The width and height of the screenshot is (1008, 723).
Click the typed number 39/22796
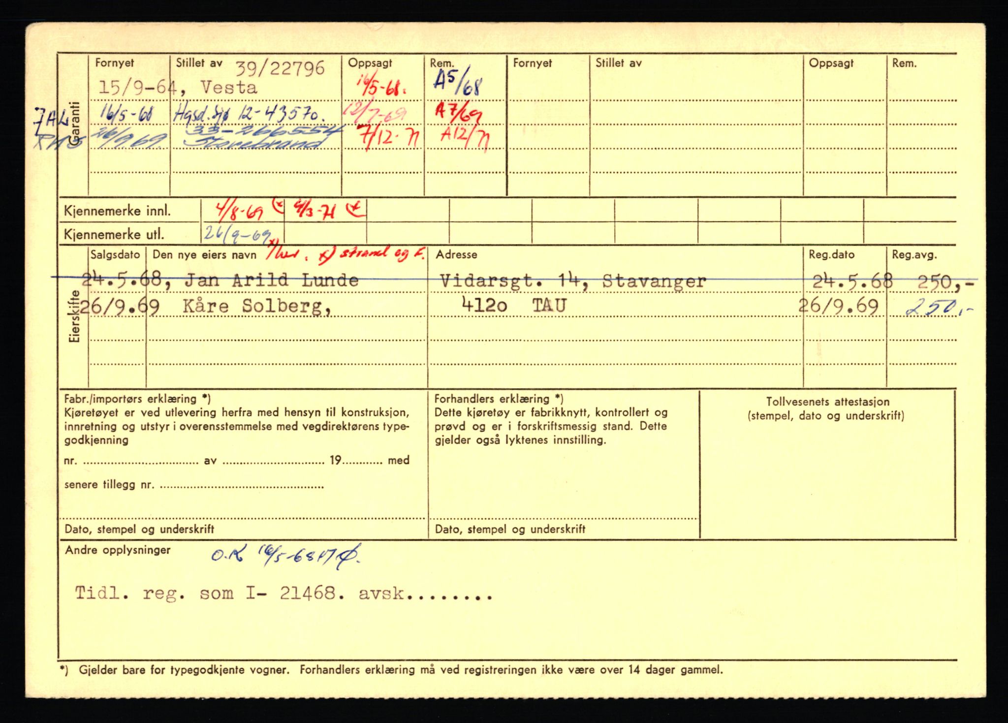280,68
